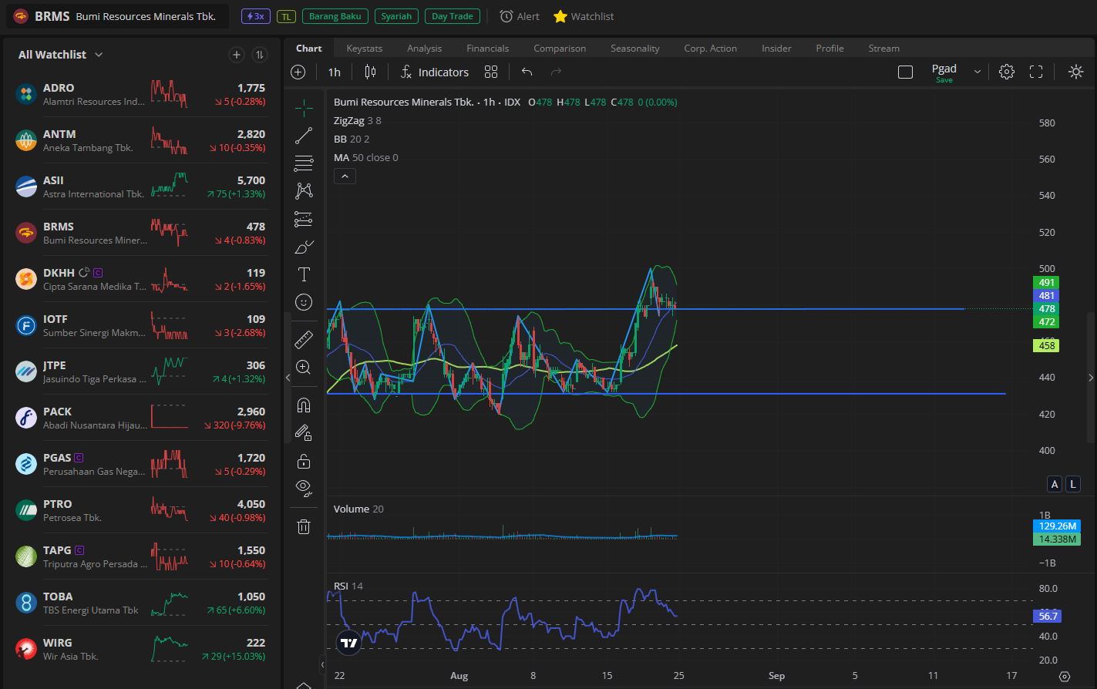Image resolution: width=1097 pixels, height=689 pixels.
Task: Select the text annotation tool
Action: [x=304, y=274]
